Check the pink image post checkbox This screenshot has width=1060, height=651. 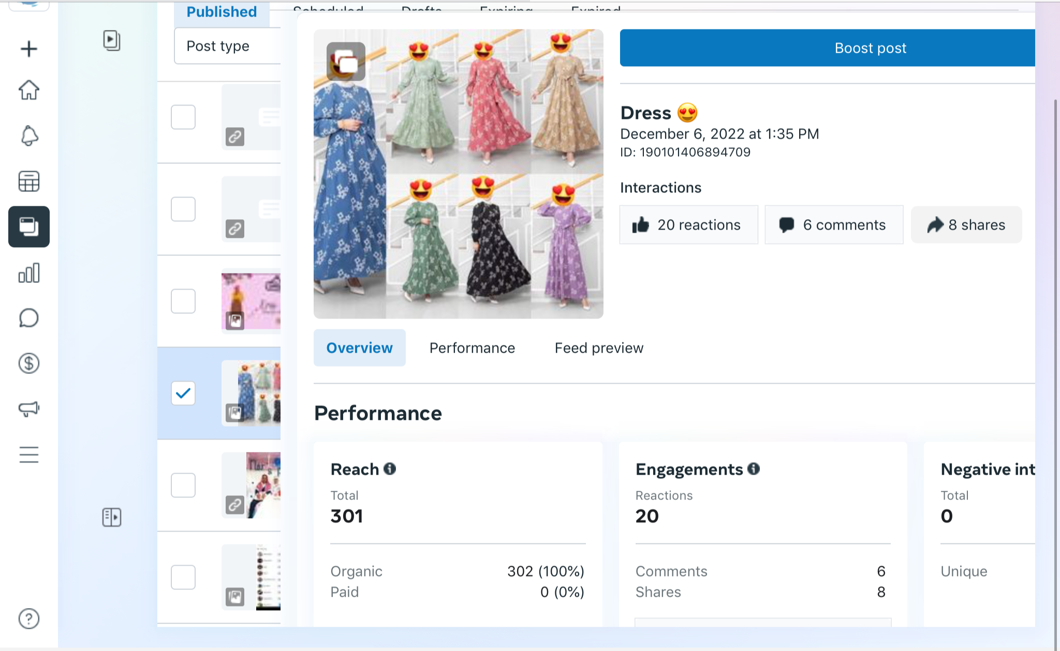(183, 301)
